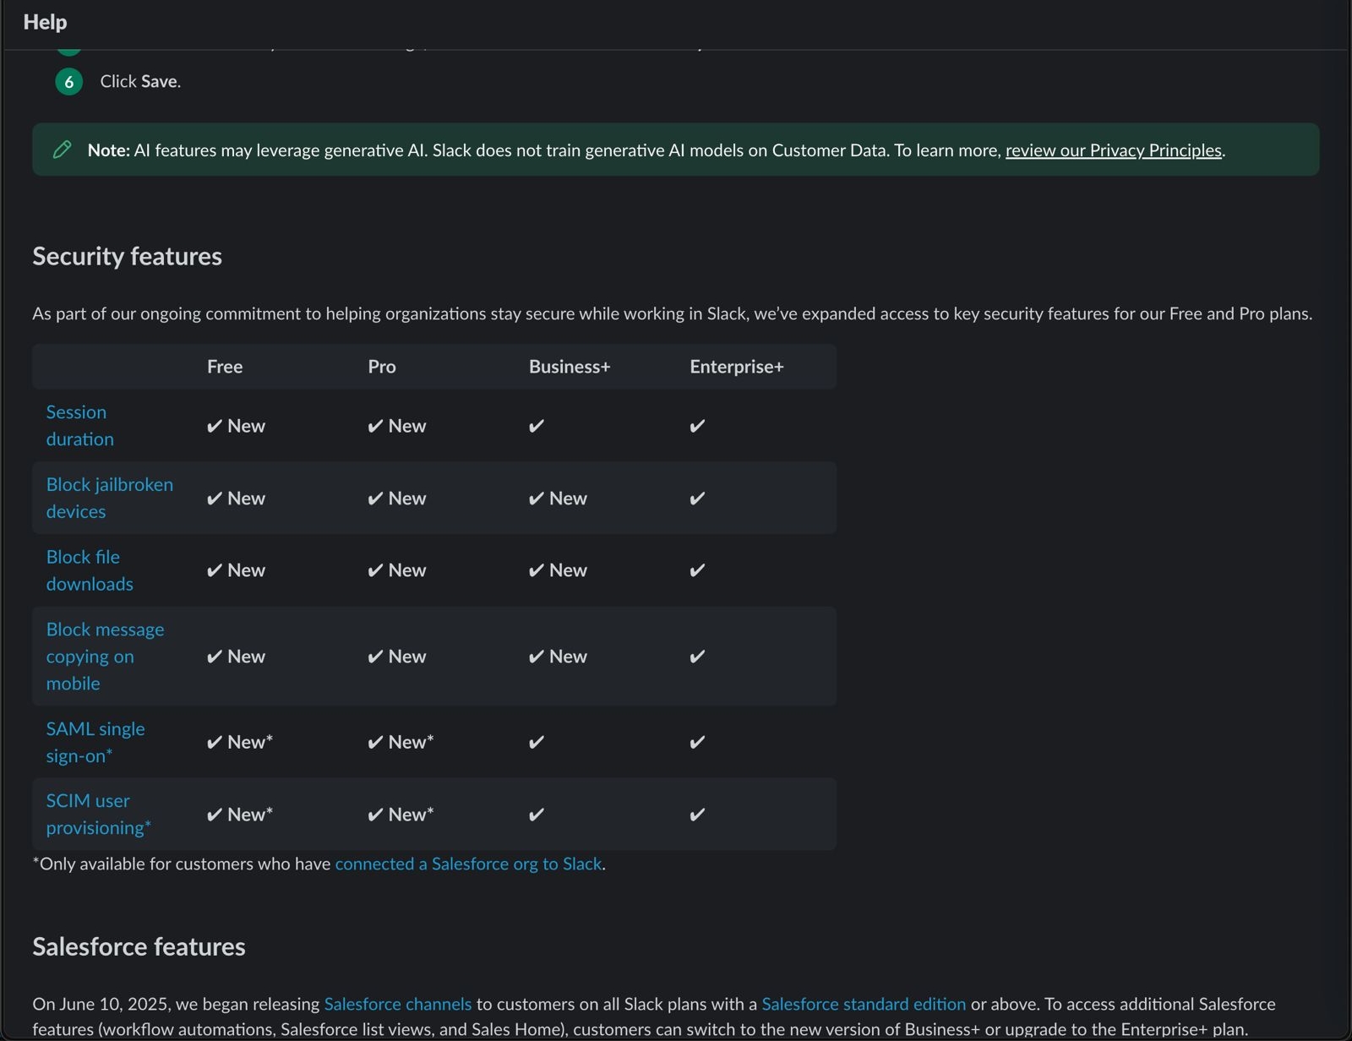Click the Pro column header

[382, 367]
